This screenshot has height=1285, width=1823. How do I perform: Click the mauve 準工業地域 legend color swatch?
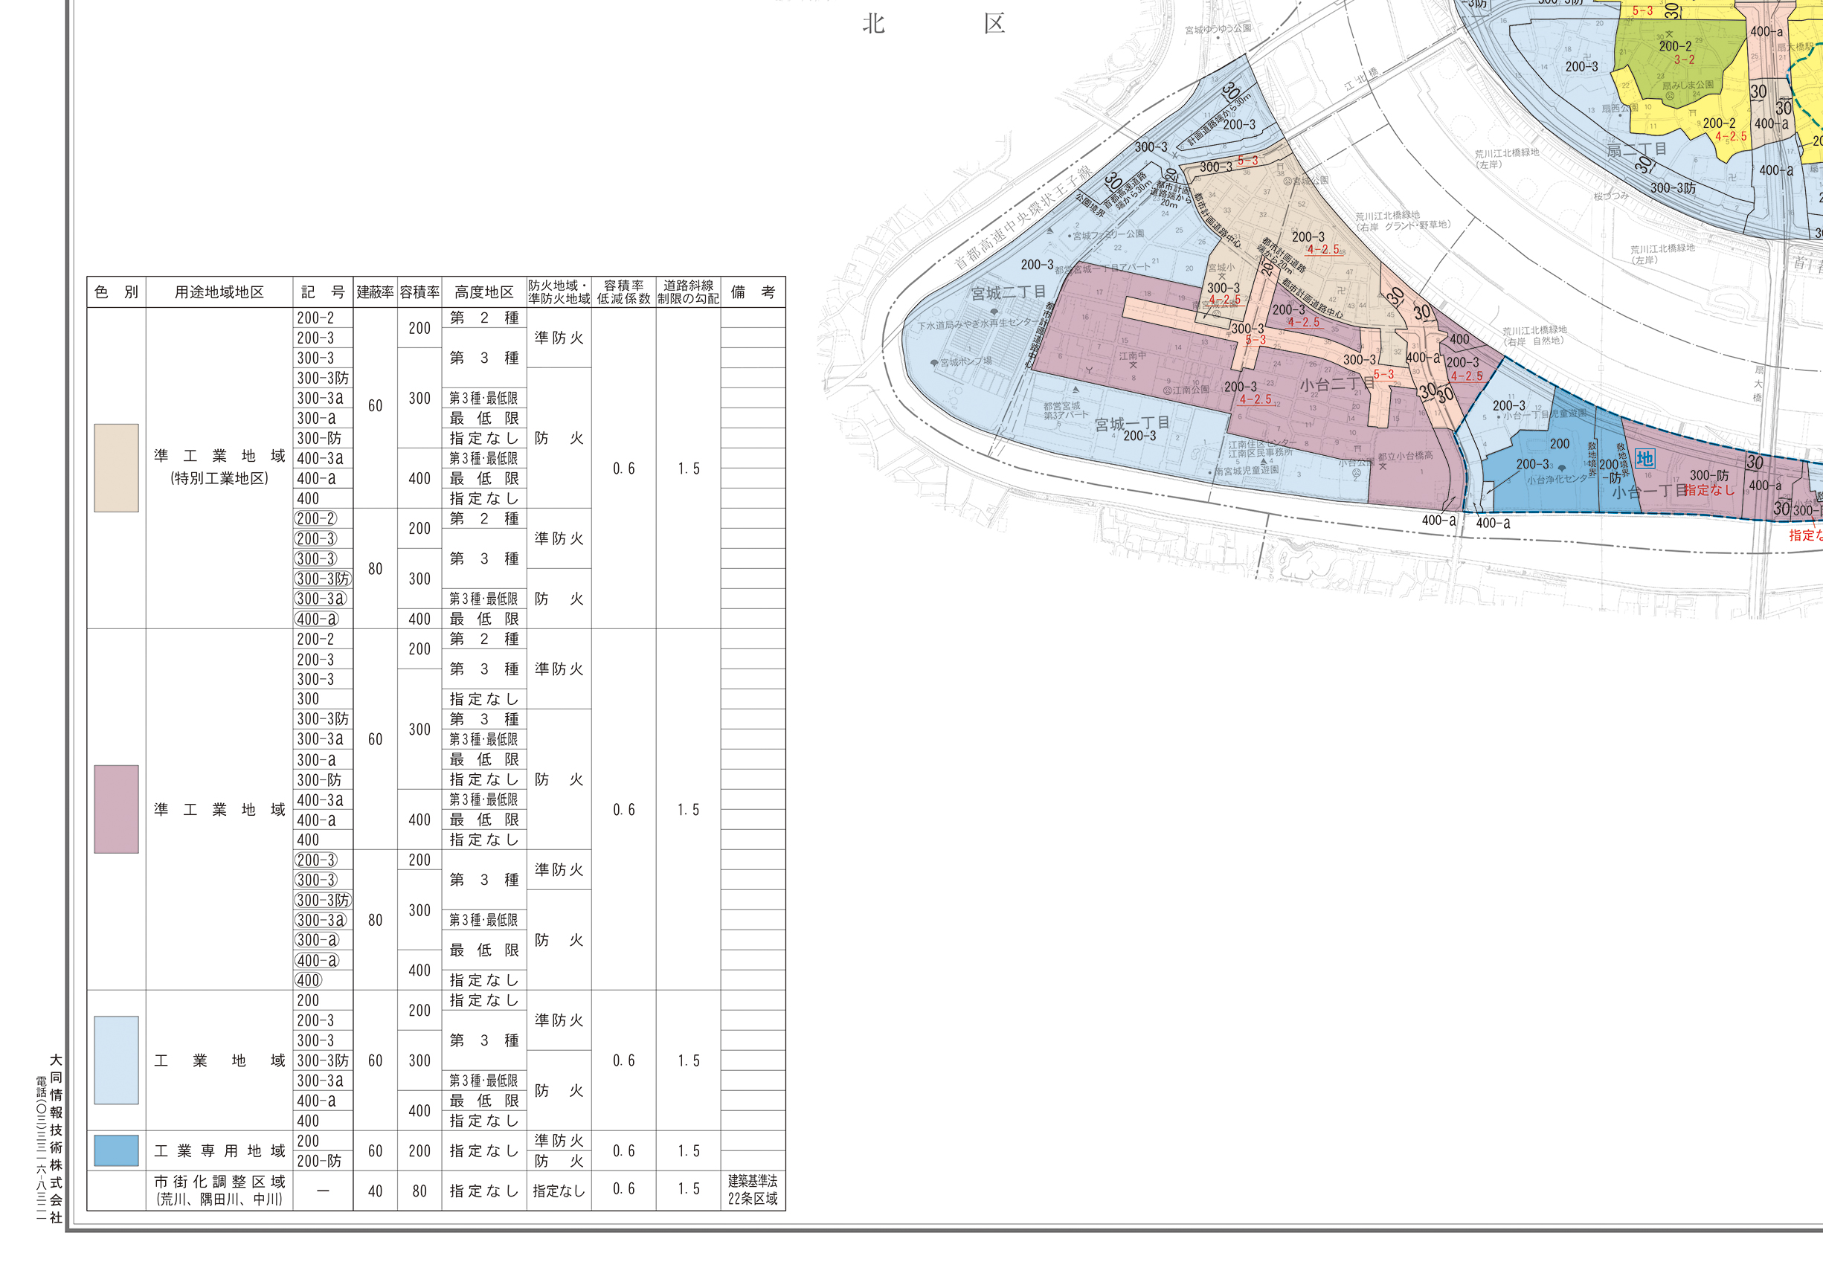[116, 809]
